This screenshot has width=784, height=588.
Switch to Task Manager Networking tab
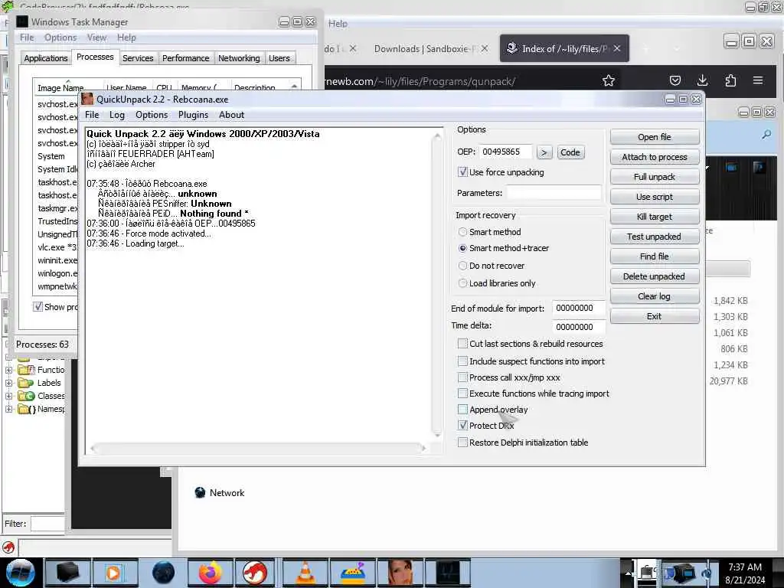coord(239,58)
